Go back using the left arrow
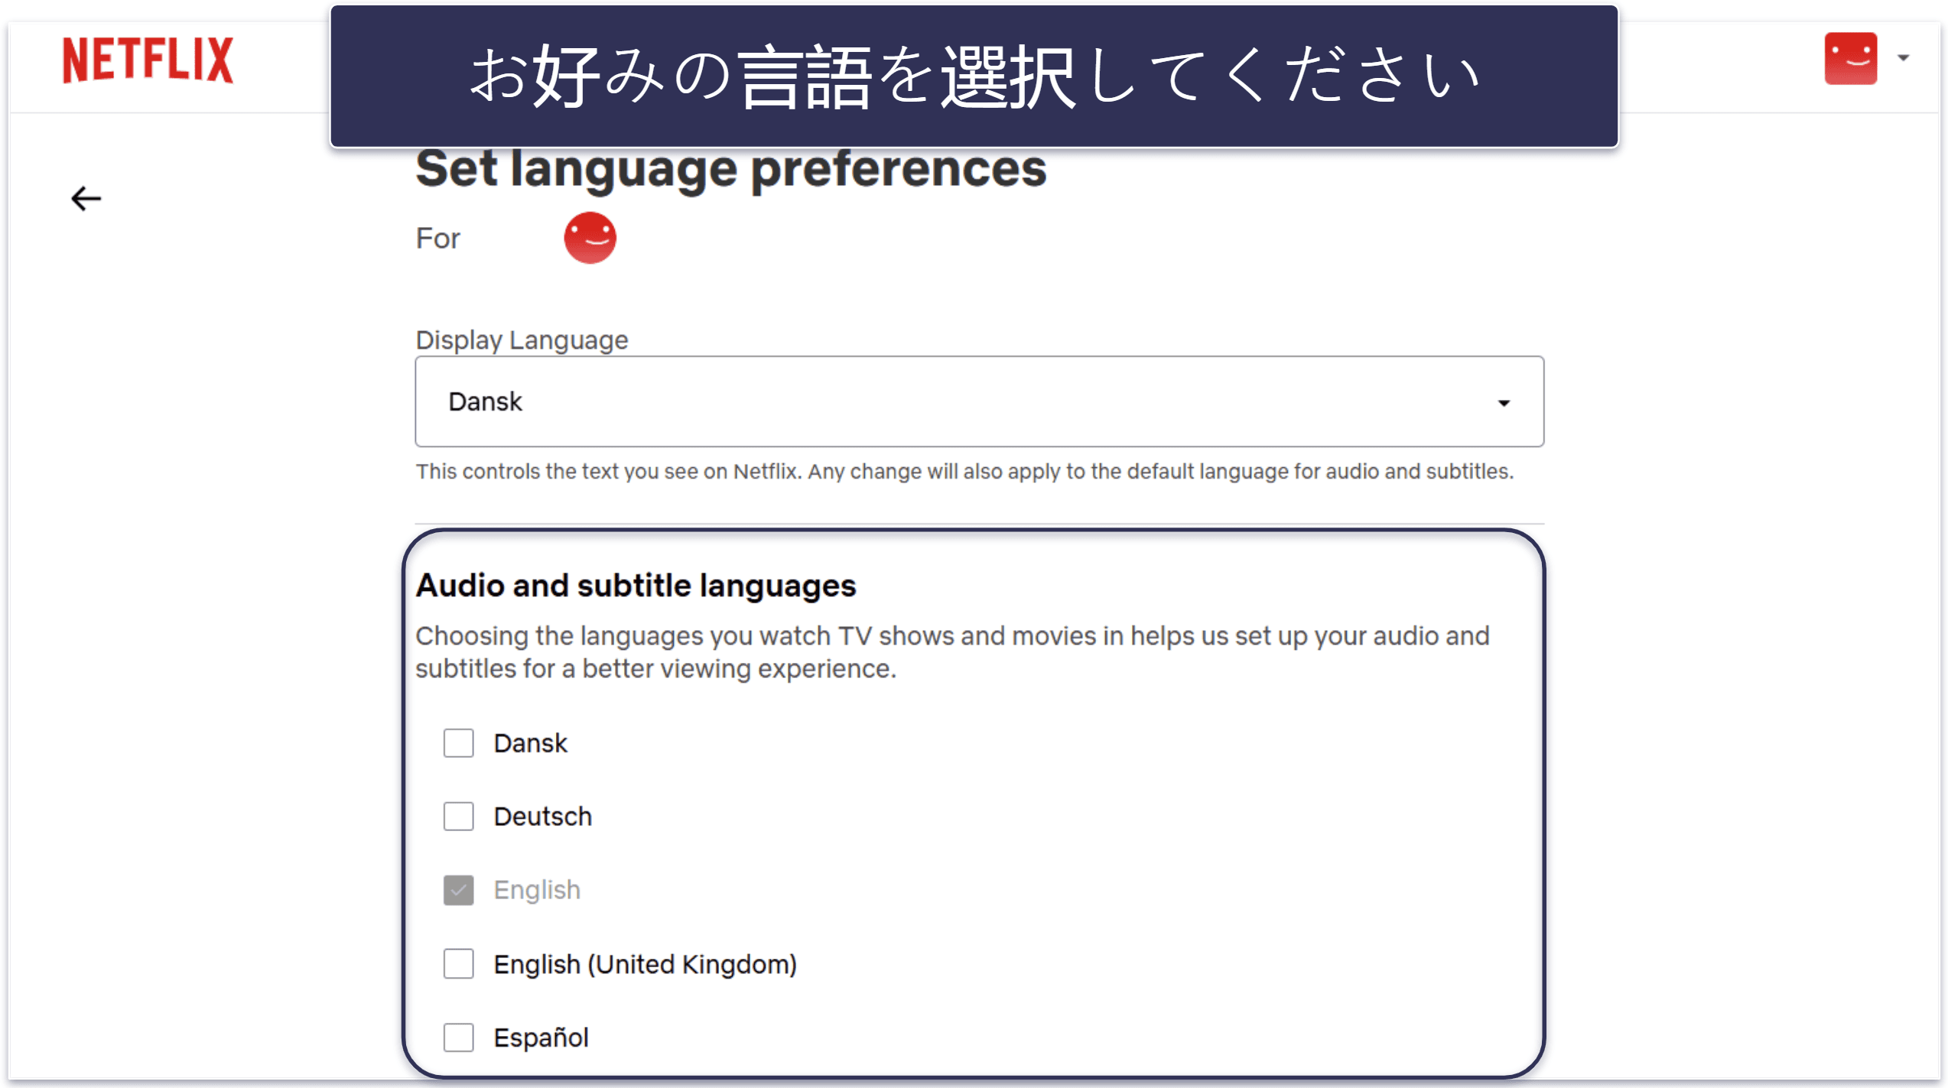This screenshot has width=1948, height=1088. click(86, 199)
